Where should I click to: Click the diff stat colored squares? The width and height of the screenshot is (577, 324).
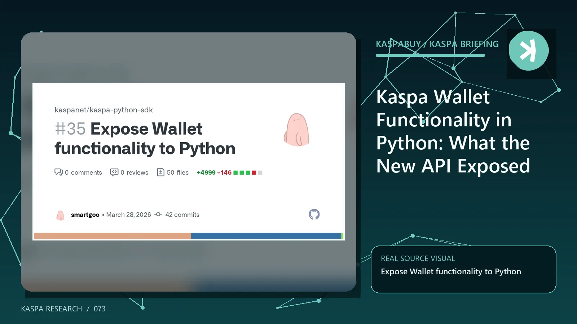248,173
